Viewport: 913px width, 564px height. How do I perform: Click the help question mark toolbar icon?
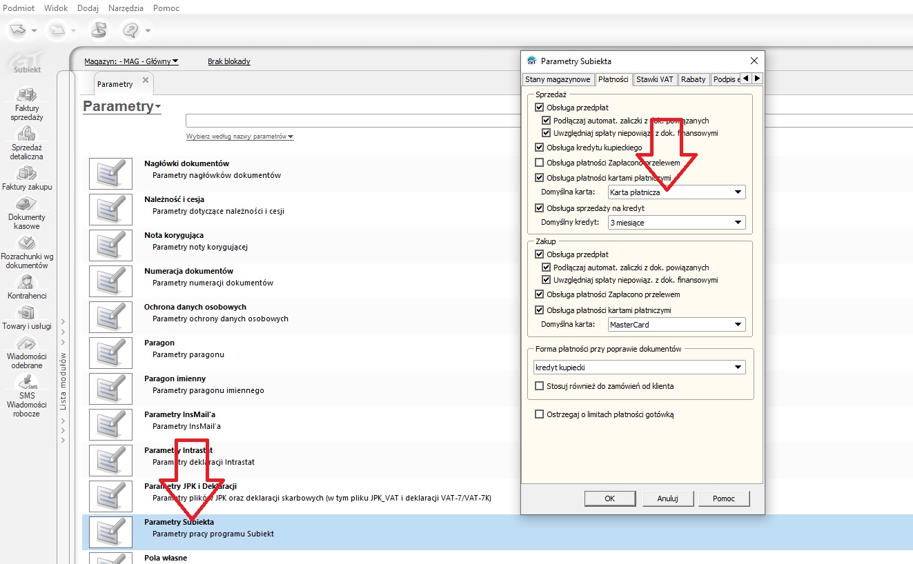click(130, 30)
